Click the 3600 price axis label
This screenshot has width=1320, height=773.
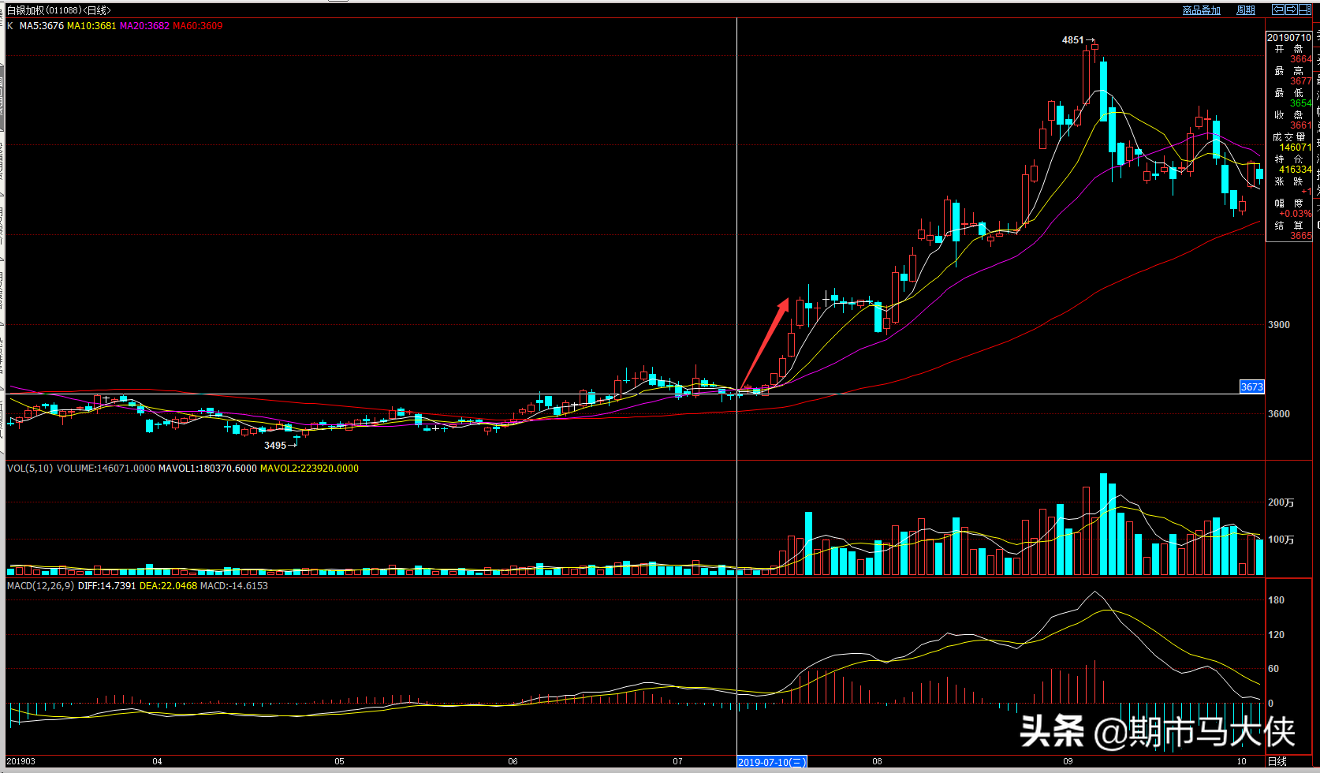[1279, 414]
